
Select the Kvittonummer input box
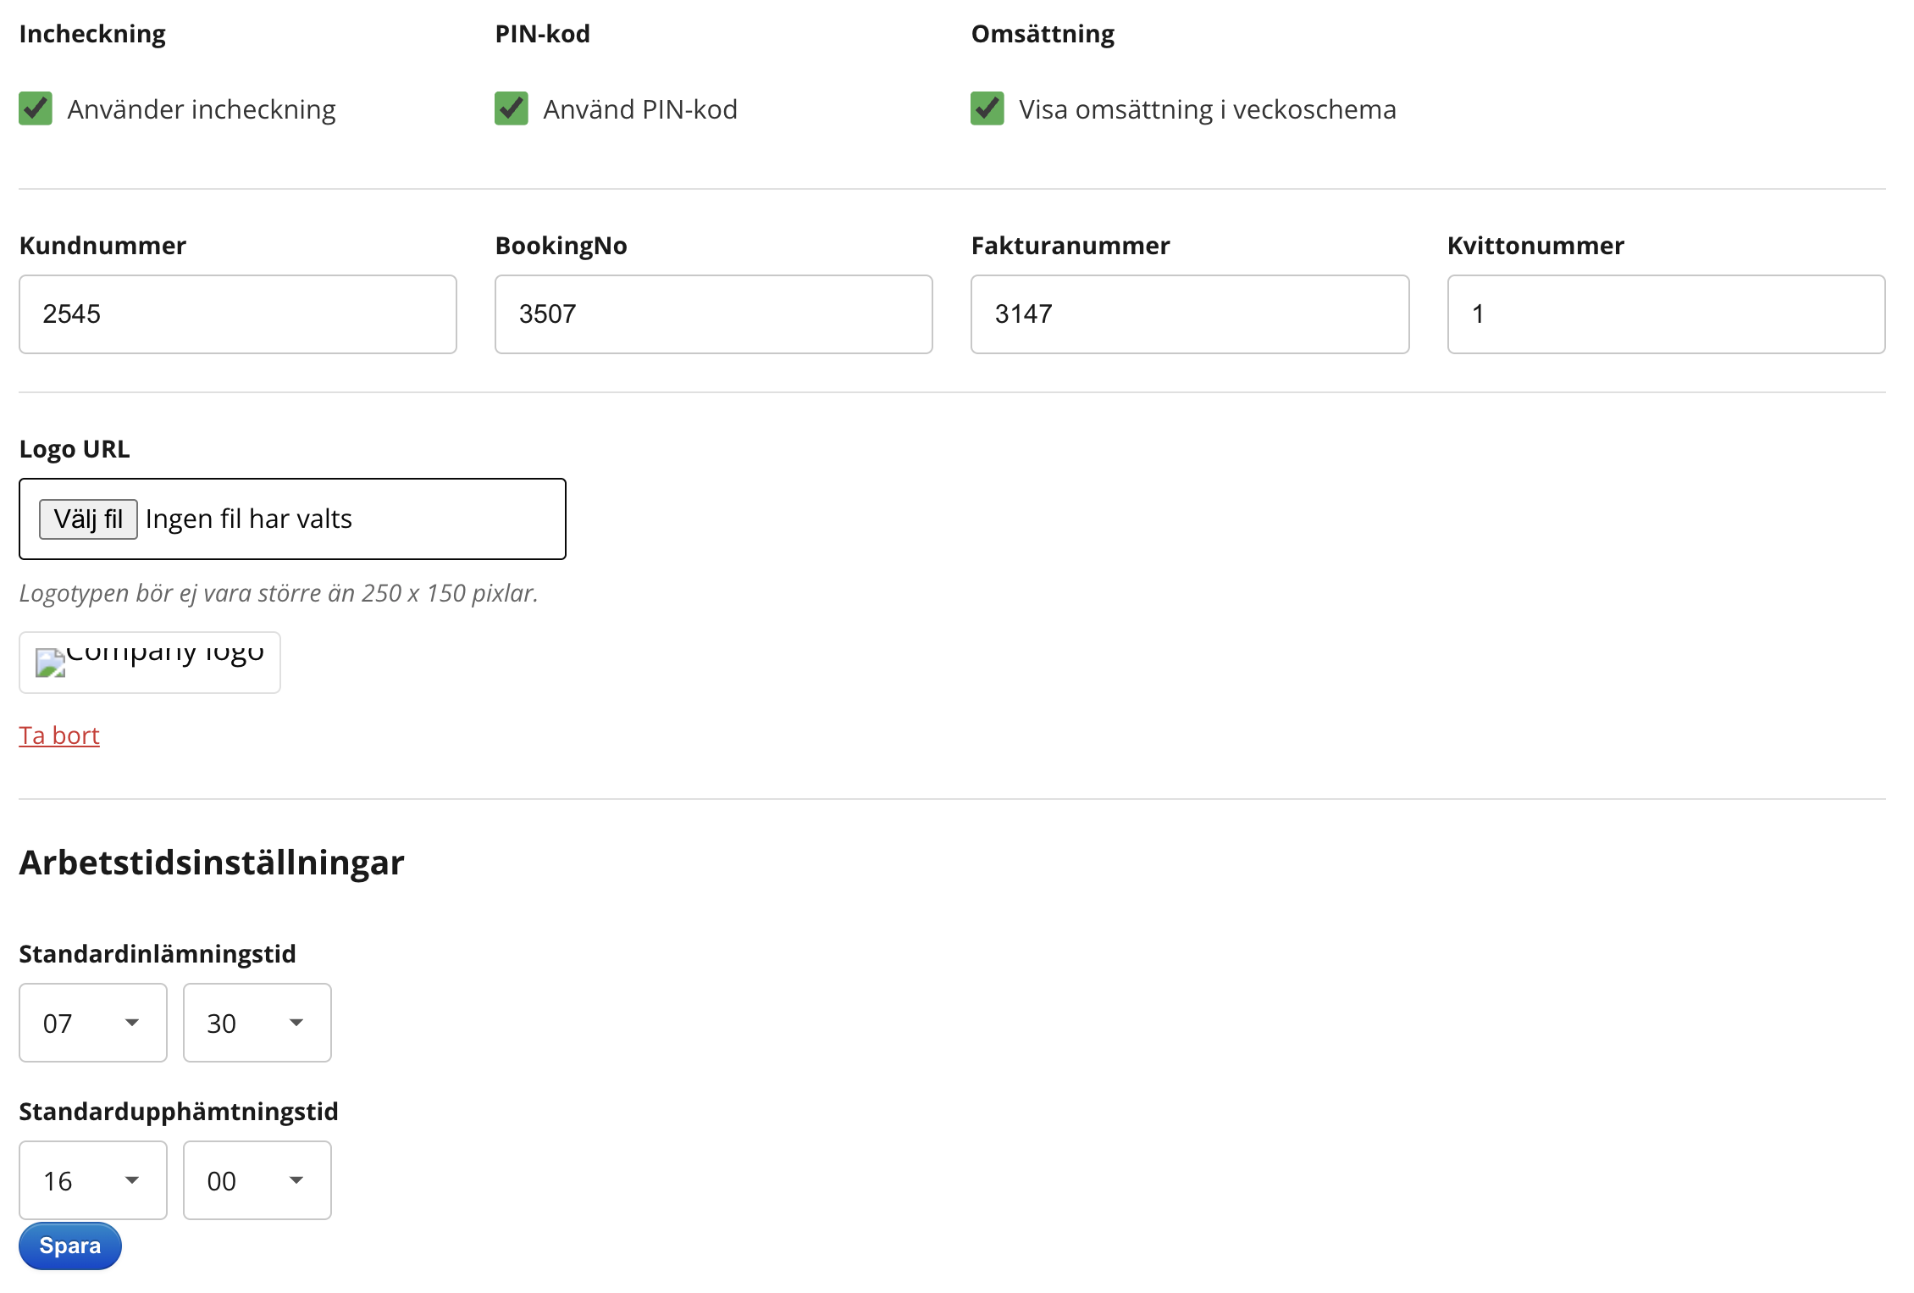[1666, 314]
